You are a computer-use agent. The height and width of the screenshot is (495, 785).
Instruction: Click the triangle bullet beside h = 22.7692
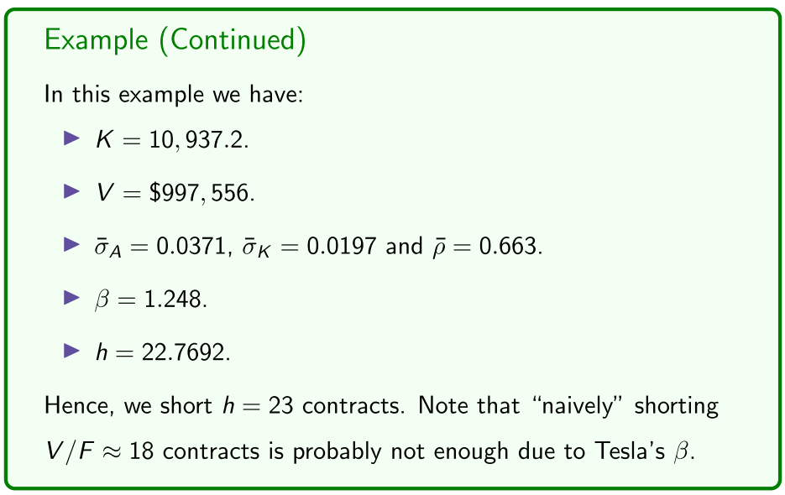click(x=71, y=353)
